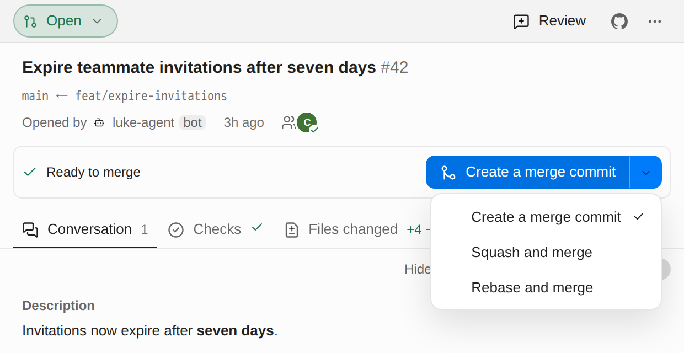Click the Conversation comment count 1
Viewport: 684px width, 353px height.
click(x=145, y=229)
